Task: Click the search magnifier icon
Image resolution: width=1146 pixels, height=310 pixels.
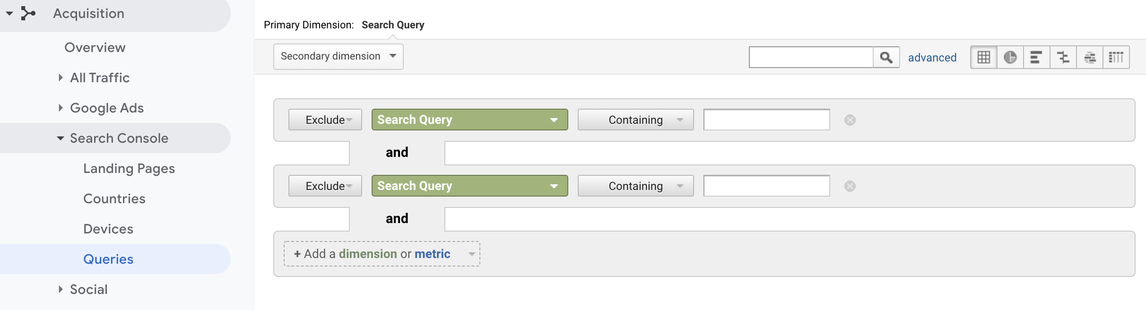Action: 887,57
